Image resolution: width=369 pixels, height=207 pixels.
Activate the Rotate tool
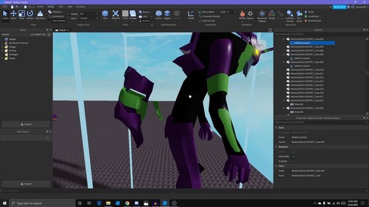point(30,14)
